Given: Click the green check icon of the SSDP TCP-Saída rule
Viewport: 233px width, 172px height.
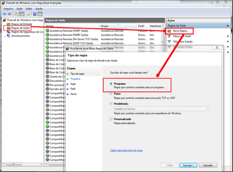Looking at the screenshot, I should 47,43.
